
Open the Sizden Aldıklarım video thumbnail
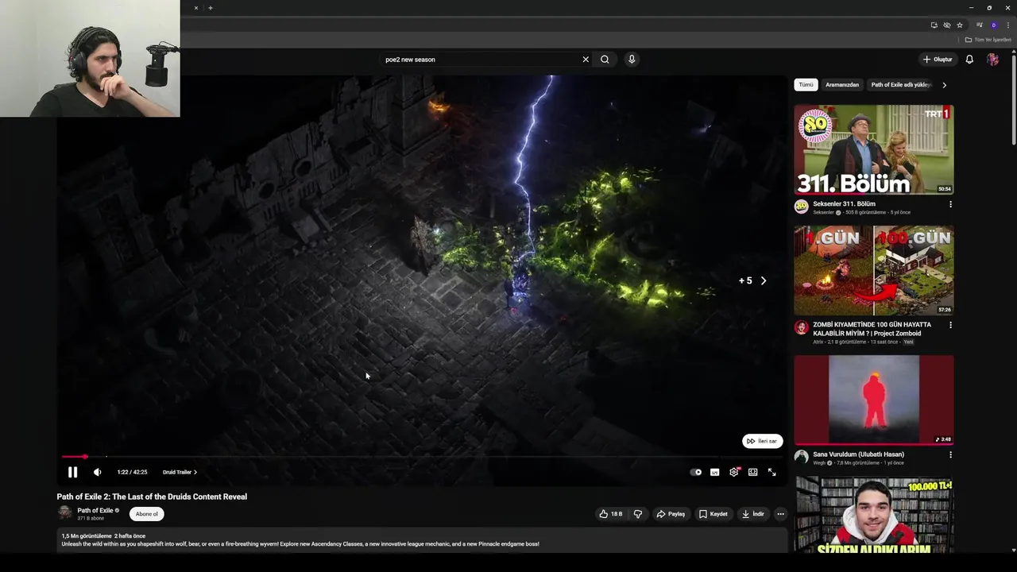[x=874, y=515]
